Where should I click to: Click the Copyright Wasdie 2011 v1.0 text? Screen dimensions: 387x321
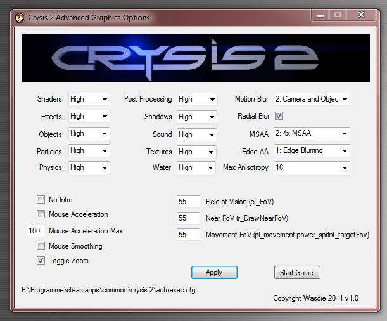click(315, 298)
